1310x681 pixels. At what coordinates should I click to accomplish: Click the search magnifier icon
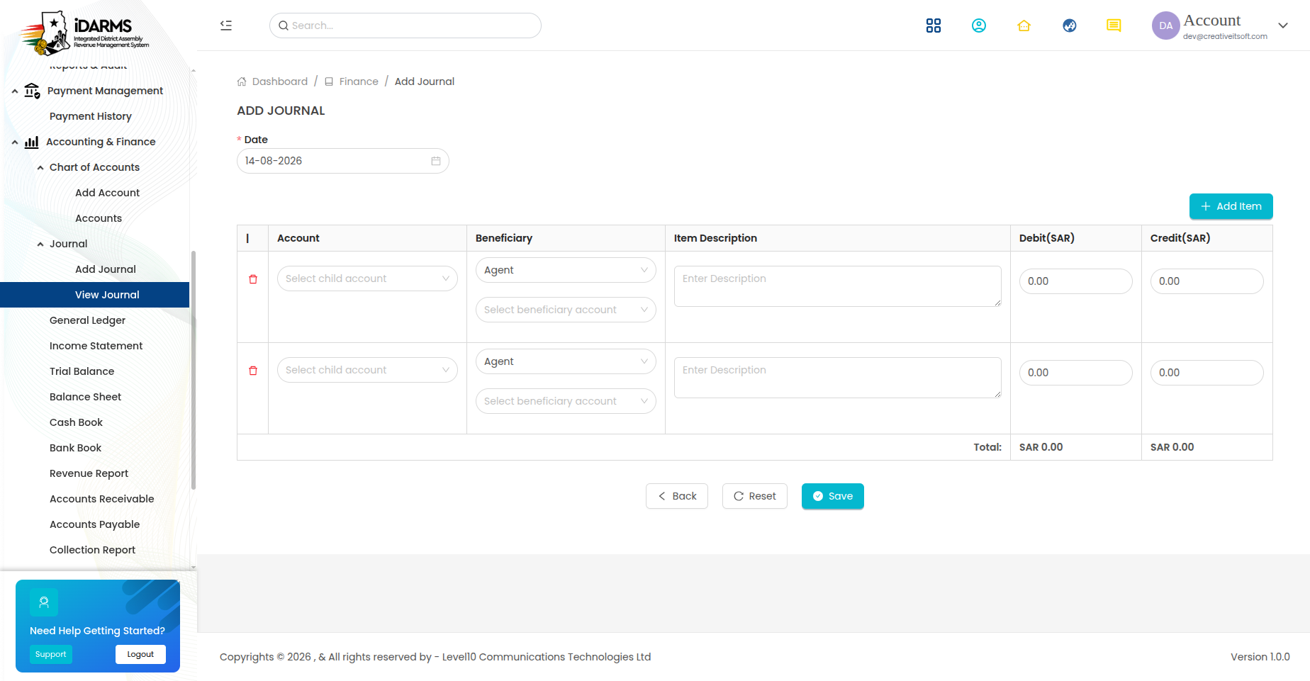pos(284,26)
